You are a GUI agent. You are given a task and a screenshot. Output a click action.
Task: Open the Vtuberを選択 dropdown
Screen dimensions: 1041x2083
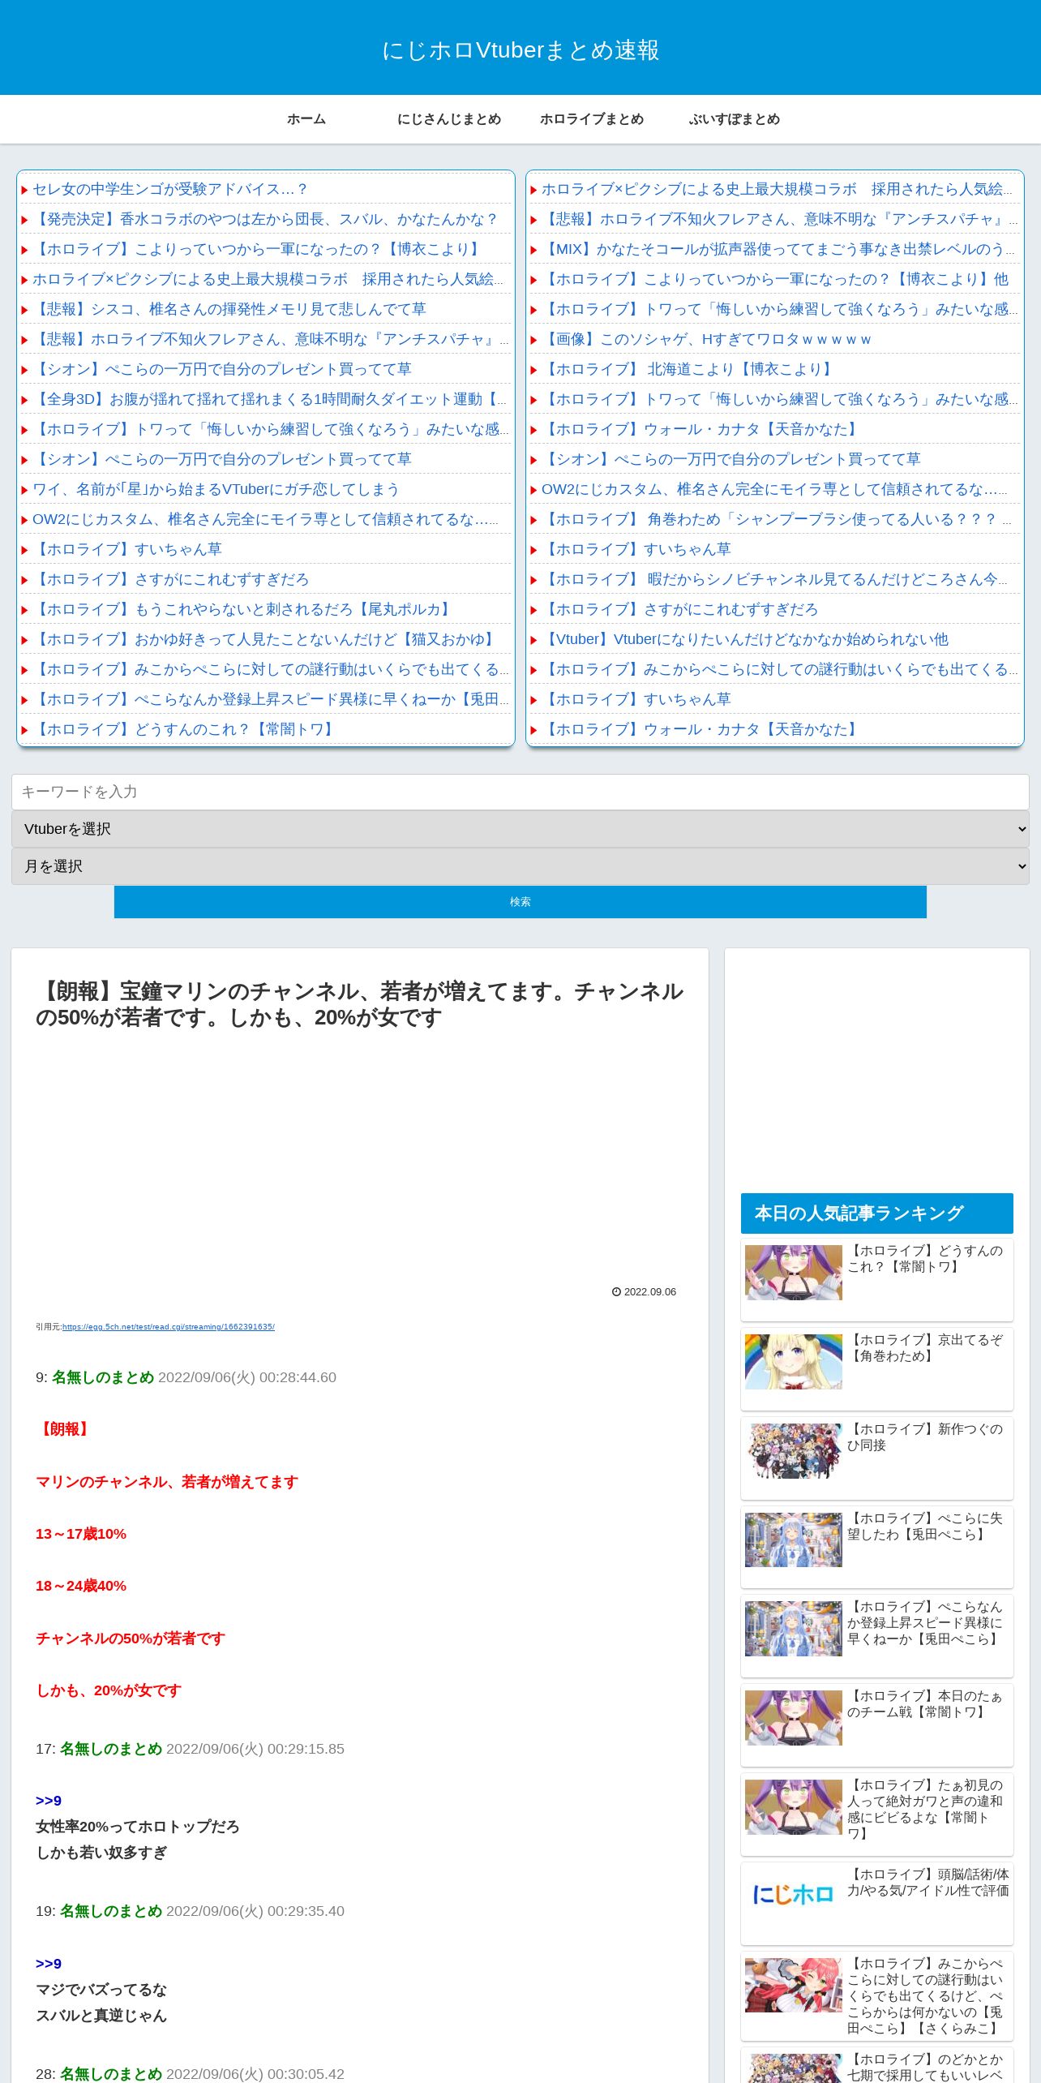point(520,829)
